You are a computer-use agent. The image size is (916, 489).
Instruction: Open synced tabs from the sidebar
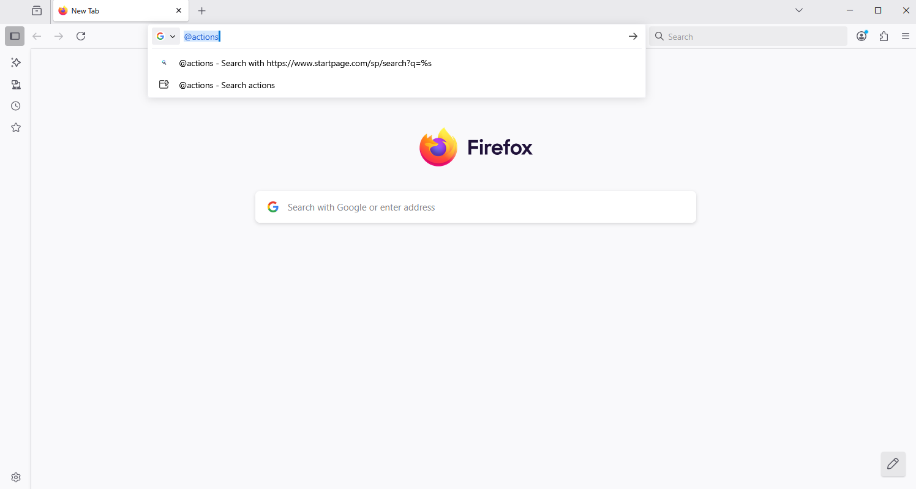click(x=16, y=84)
